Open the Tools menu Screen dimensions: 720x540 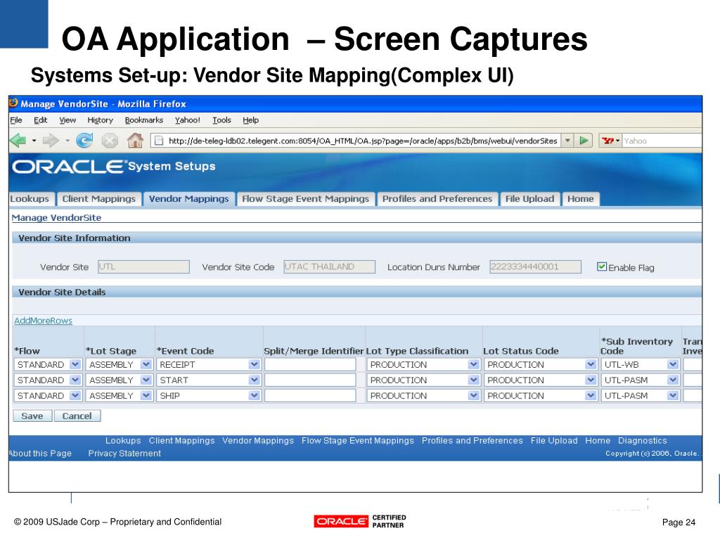point(221,120)
